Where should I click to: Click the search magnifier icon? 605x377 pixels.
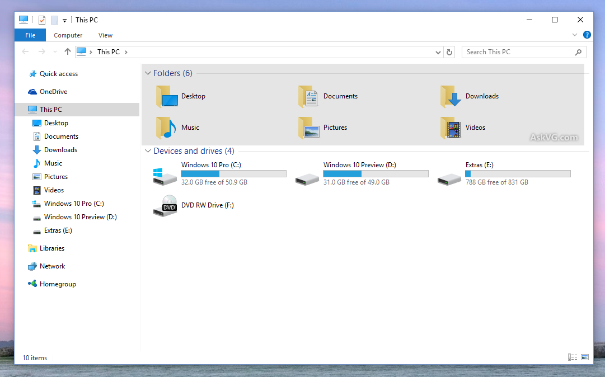[x=578, y=52]
